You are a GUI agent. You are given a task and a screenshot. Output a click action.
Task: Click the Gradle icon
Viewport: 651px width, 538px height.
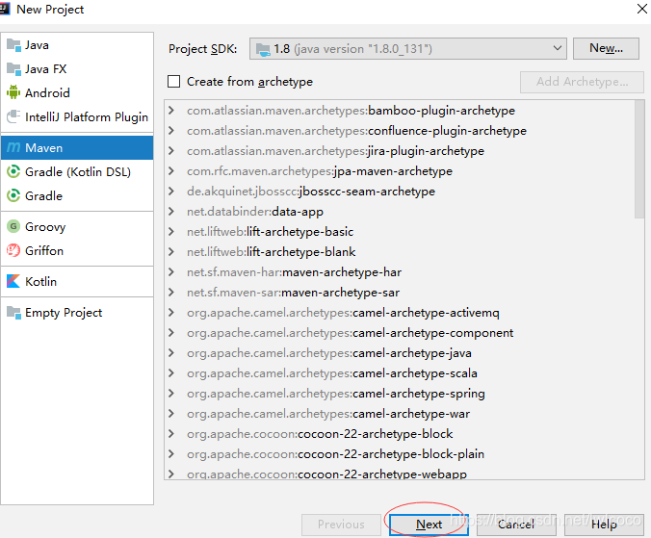pos(13,195)
